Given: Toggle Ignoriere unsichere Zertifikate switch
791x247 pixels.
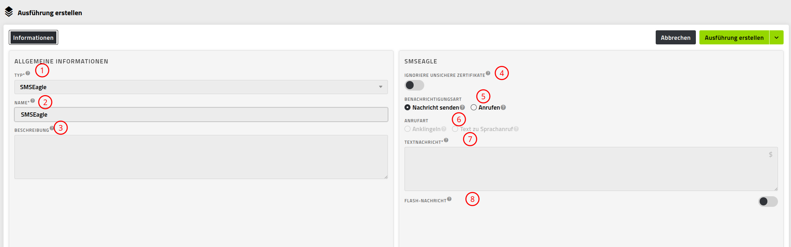Looking at the screenshot, I should pyautogui.click(x=414, y=85).
